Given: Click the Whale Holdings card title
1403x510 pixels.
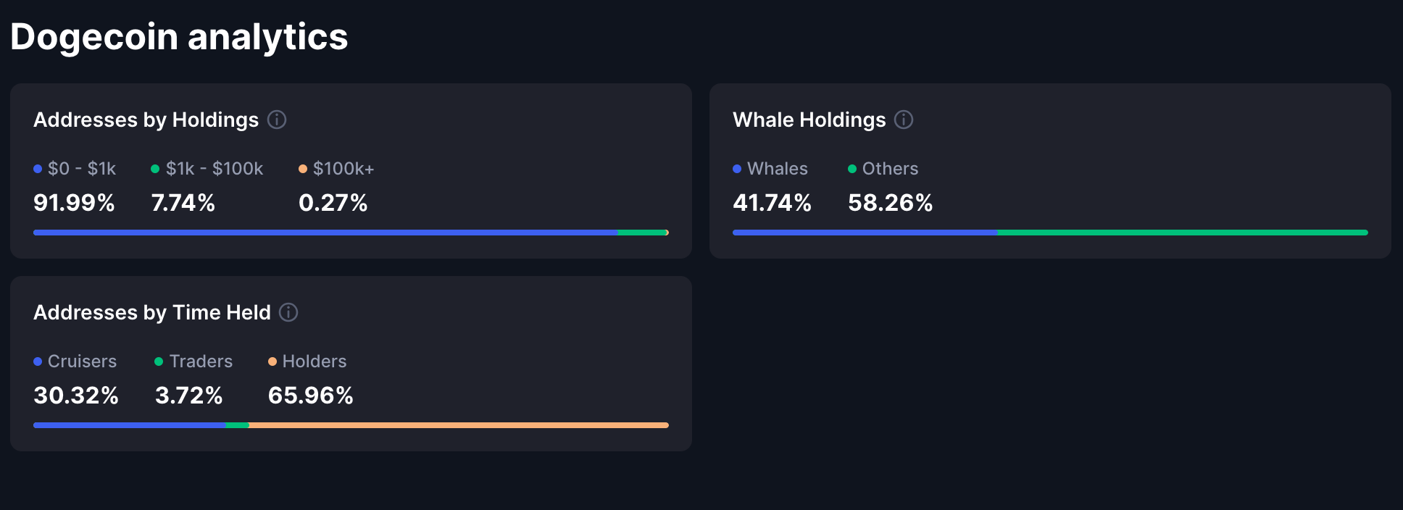Looking at the screenshot, I should click(x=809, y=120).
